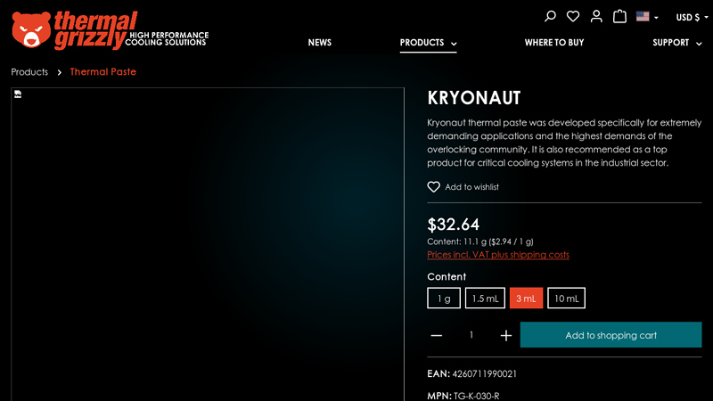Viewport: 713px width, 401px height.
Task: Click the Content: 11.1 g price-per-gram text
Action: (x=480, y=241)
